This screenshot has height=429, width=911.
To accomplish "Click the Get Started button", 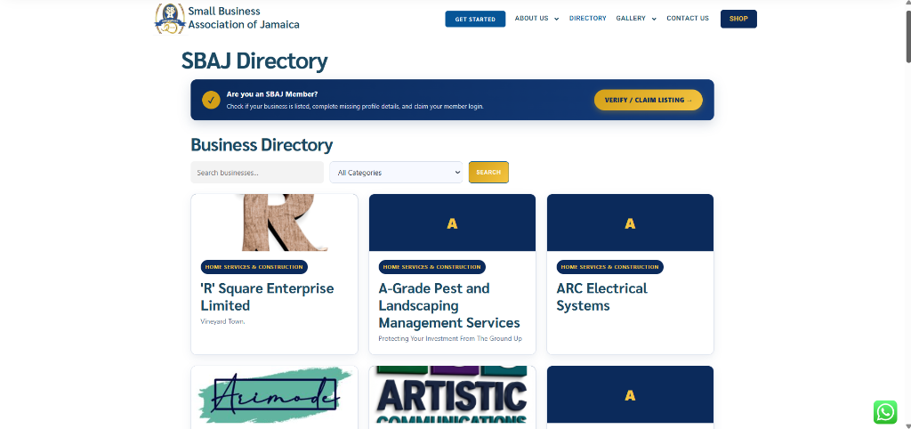I will coord(475,20).
